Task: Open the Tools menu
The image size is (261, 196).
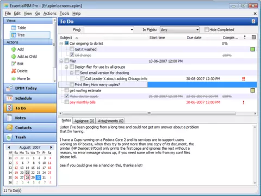Action: point(64,14)
